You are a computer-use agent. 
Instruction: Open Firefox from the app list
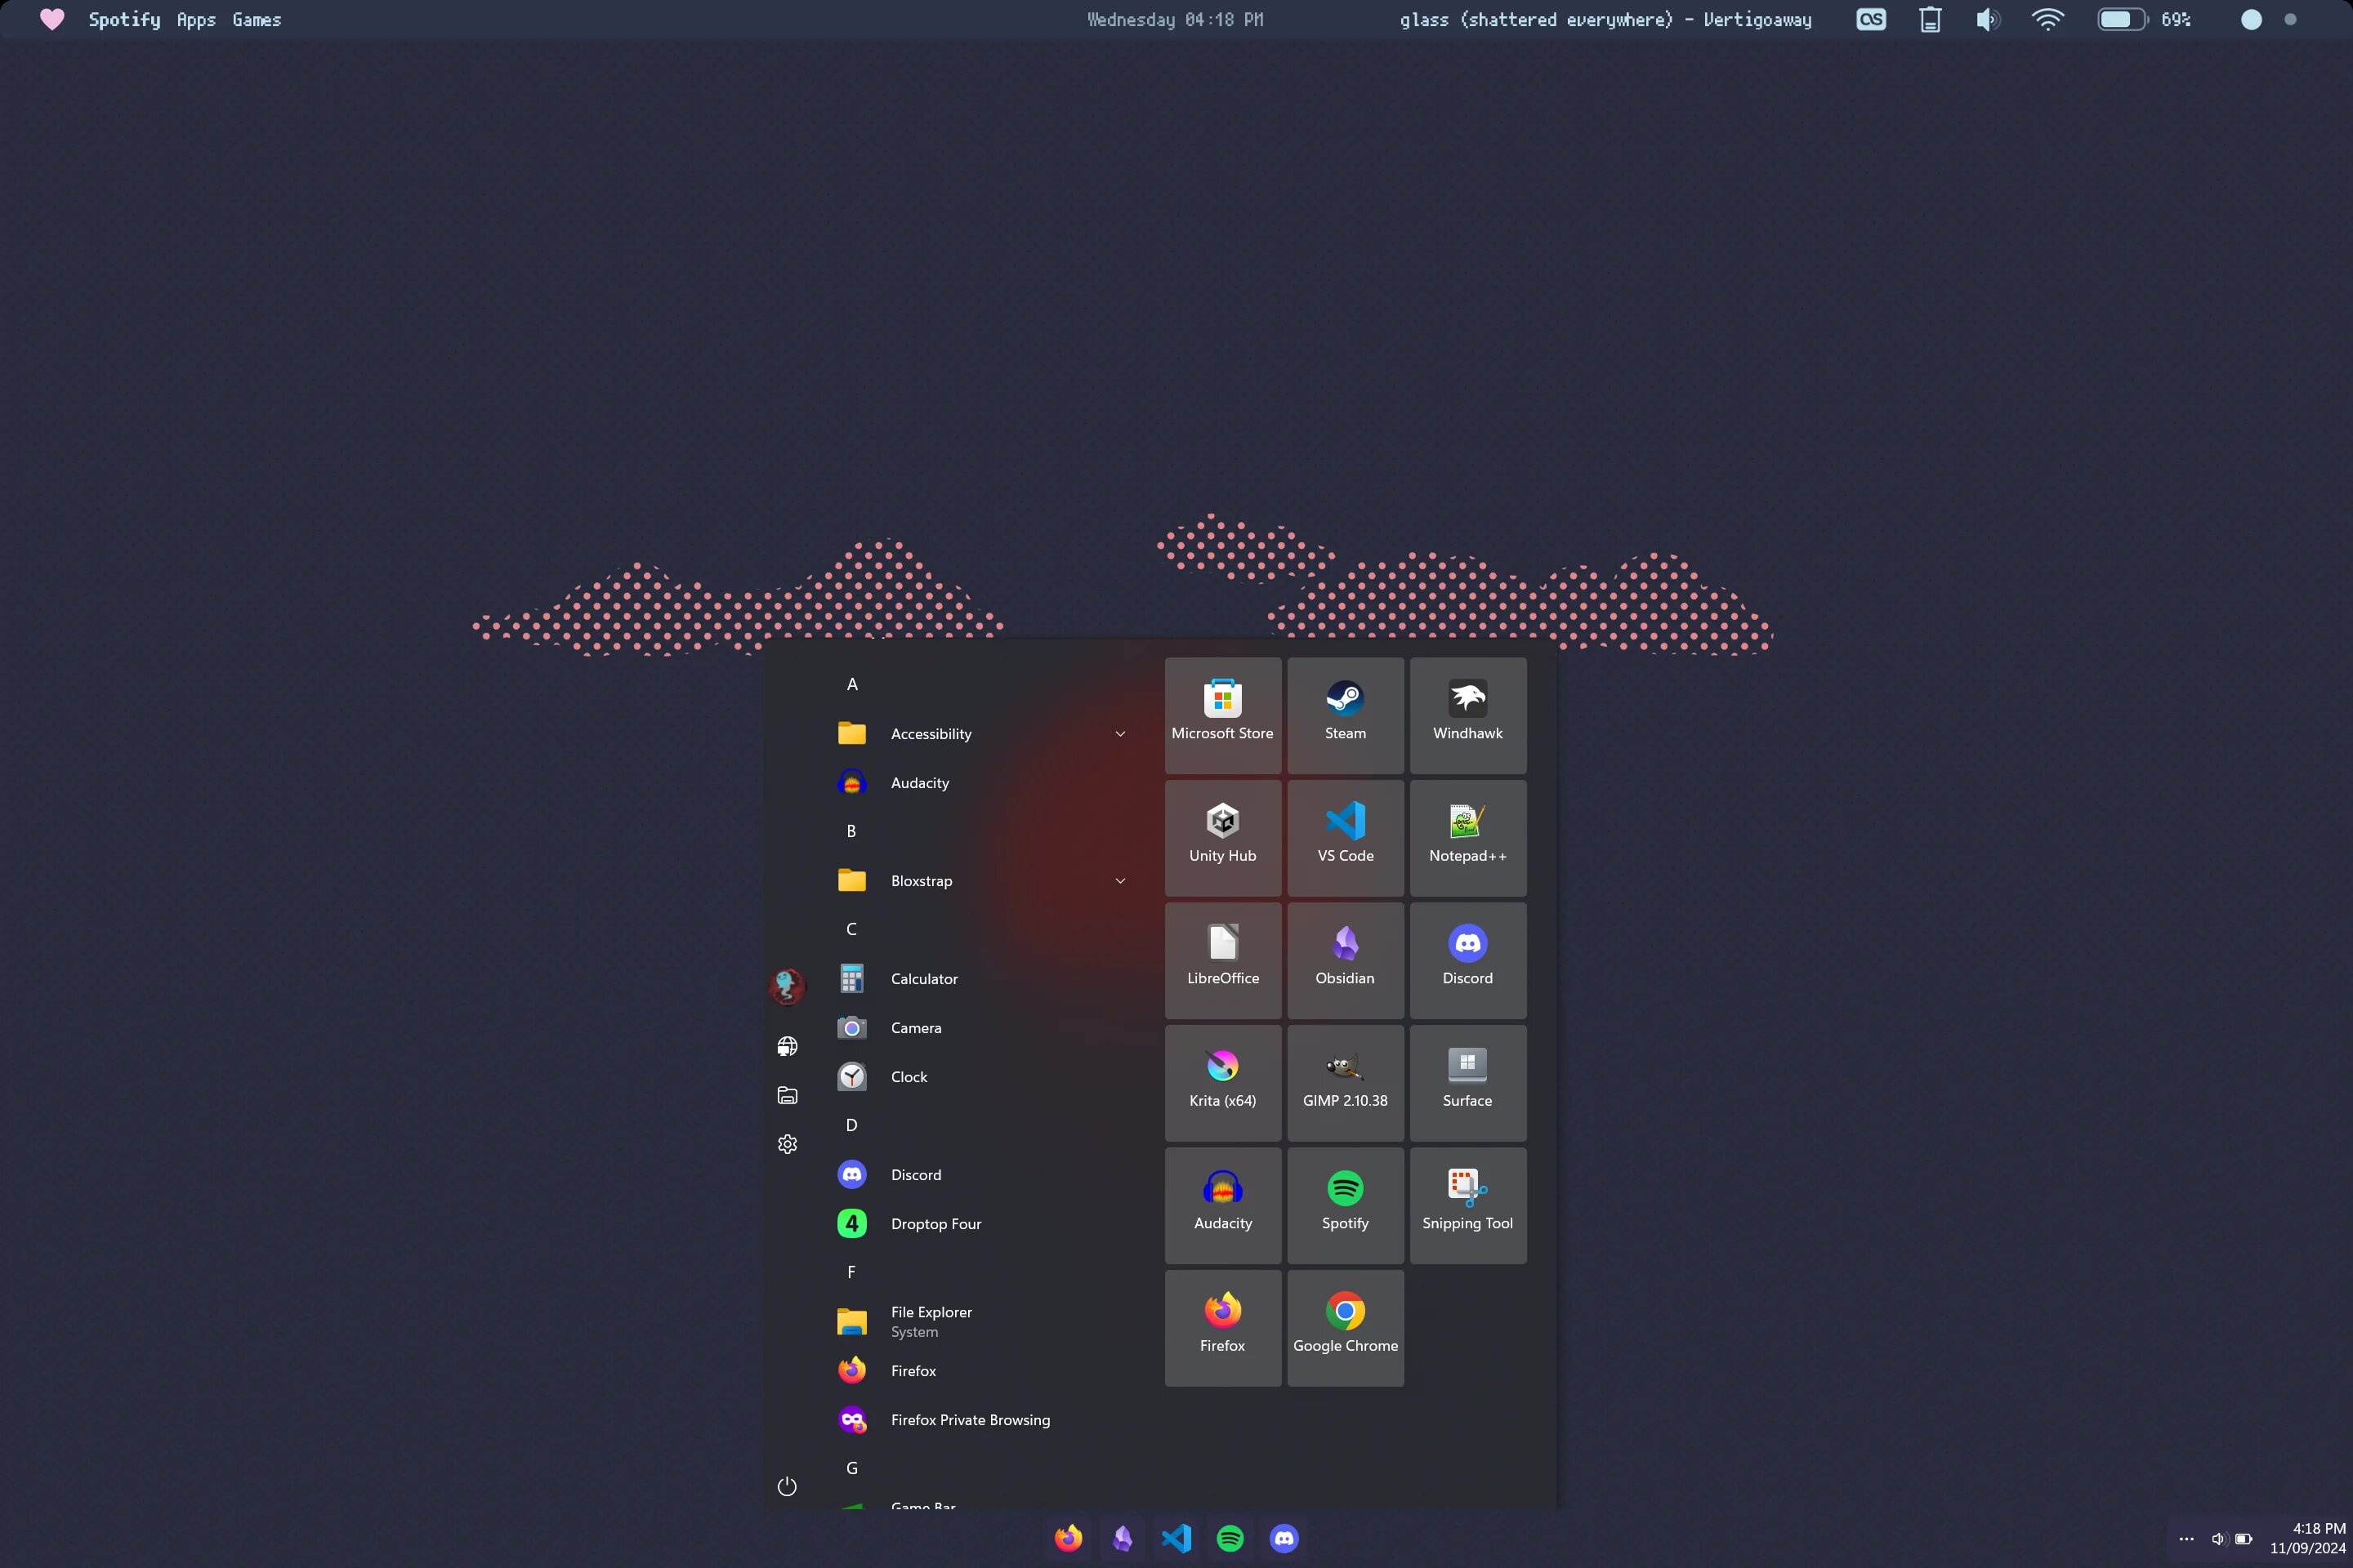pyautogui.click(x=980, y=1371)
